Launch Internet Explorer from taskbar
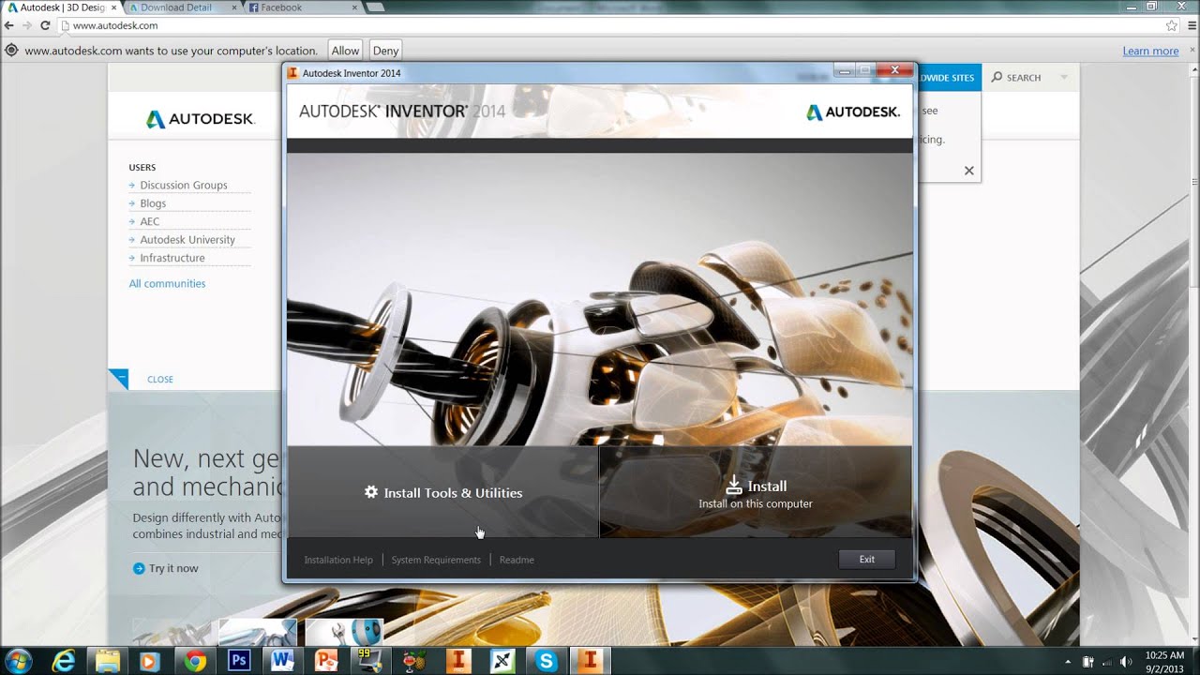Viewport: 1200px width, 675px height. pyautogui.click(x=64, y=660)
